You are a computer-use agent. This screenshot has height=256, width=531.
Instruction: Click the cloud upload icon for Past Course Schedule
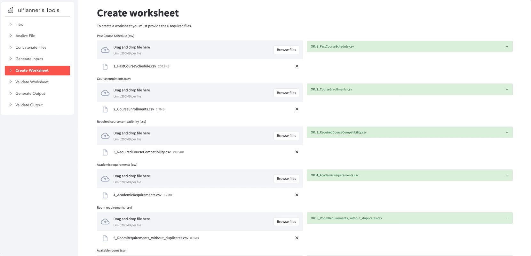(105, 50)
